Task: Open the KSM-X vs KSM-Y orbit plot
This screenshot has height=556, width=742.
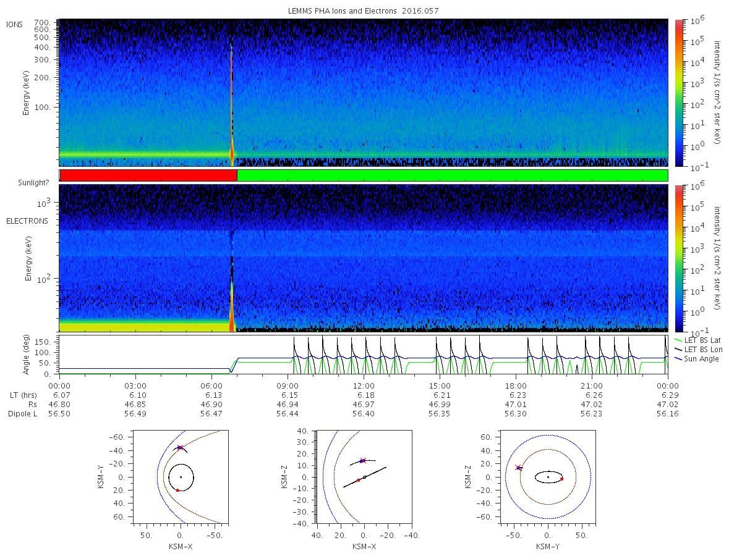Action: coord(181,476)
